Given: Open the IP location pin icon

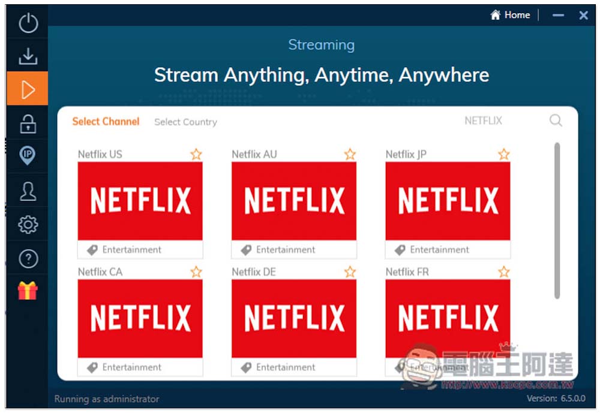Looking at the screenshot, I should pos(27,156).
